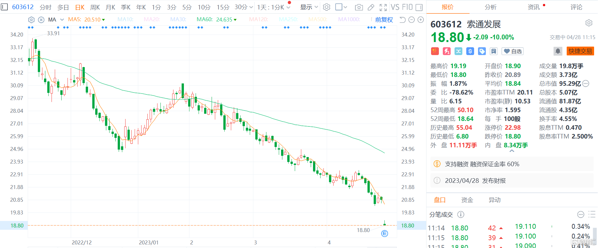Toggle the right quote panel icon
The height and width of the screenshot is (248, 598).
coord(419,7)
